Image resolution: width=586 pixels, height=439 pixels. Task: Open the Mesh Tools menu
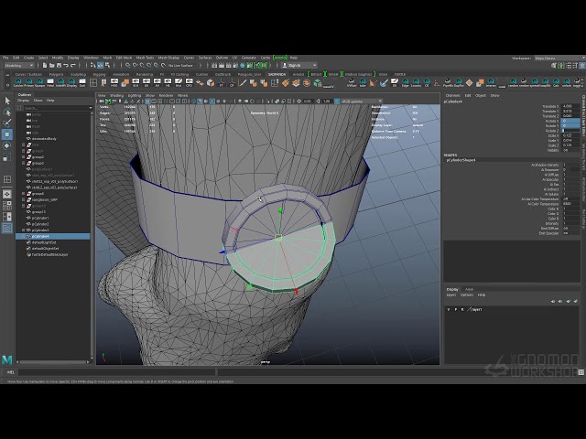click(x=145, y=58)
